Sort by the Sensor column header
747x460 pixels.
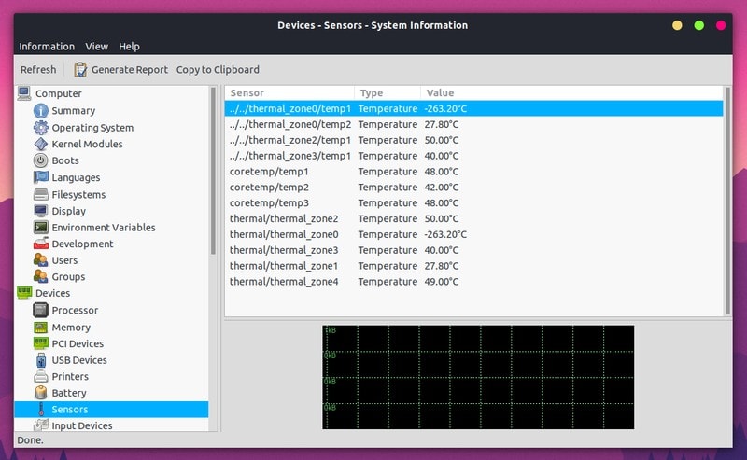289,93
